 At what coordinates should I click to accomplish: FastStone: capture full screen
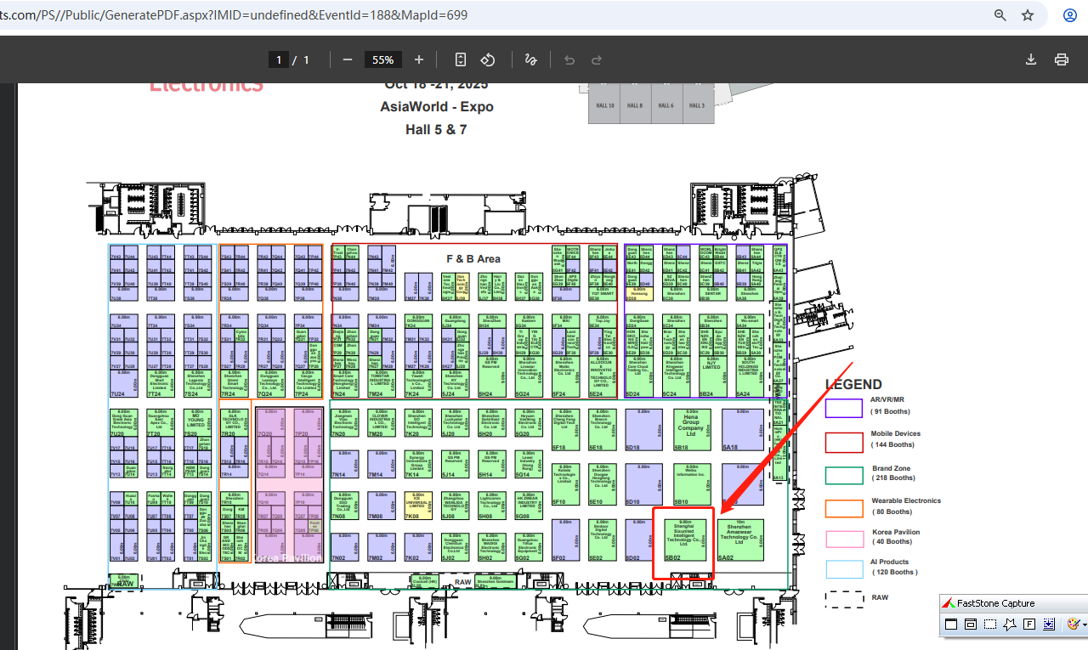pos(1029,624)
